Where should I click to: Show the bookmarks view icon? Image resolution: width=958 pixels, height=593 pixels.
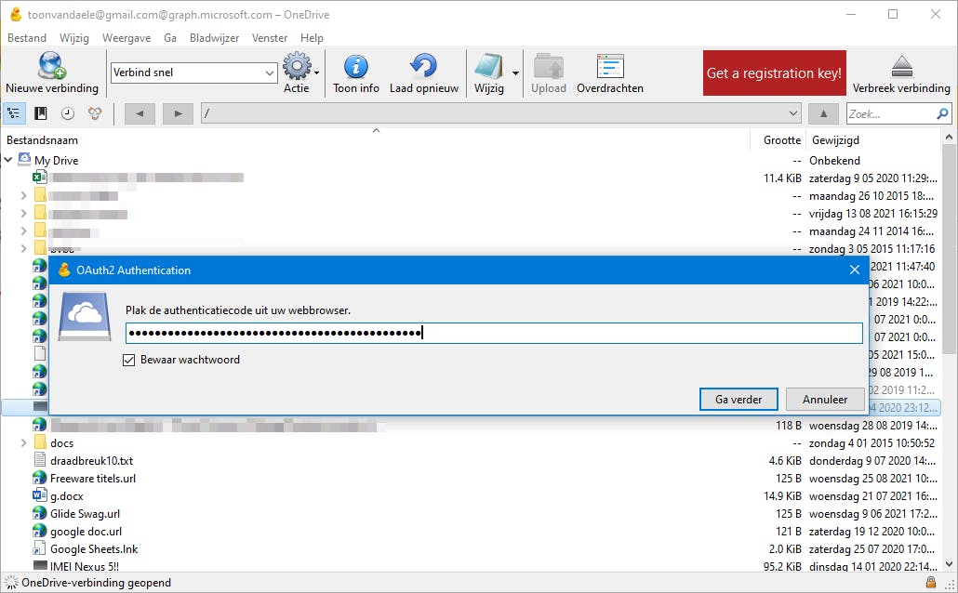pos(41,113)
